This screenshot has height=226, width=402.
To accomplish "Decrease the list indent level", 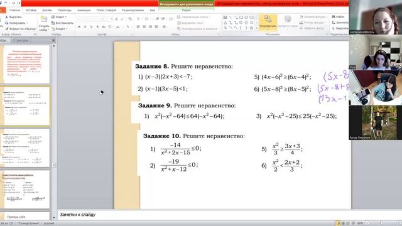I will pos(157,19).
